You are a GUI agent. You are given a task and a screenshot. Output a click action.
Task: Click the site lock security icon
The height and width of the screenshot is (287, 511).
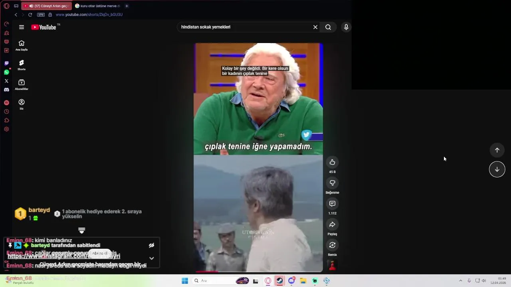tap(50, 15)
